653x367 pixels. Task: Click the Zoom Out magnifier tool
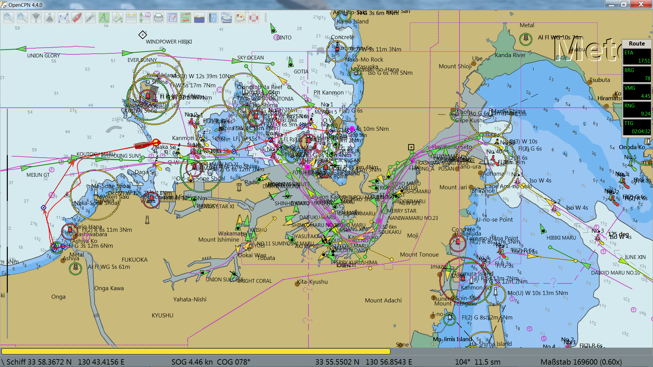22,18
